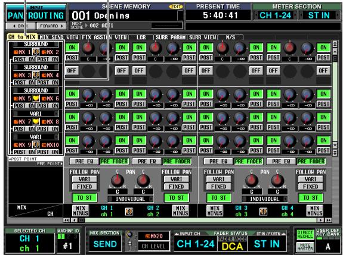The height and width of the screenshot is (255, 343).
Task: Pair CH 3 and CH 4 with heart icon
Action: [x=263, y=211]
